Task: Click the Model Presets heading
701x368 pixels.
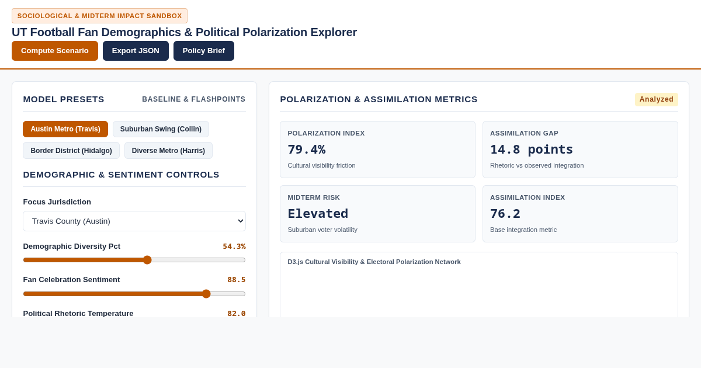Action: pos(64,99)
